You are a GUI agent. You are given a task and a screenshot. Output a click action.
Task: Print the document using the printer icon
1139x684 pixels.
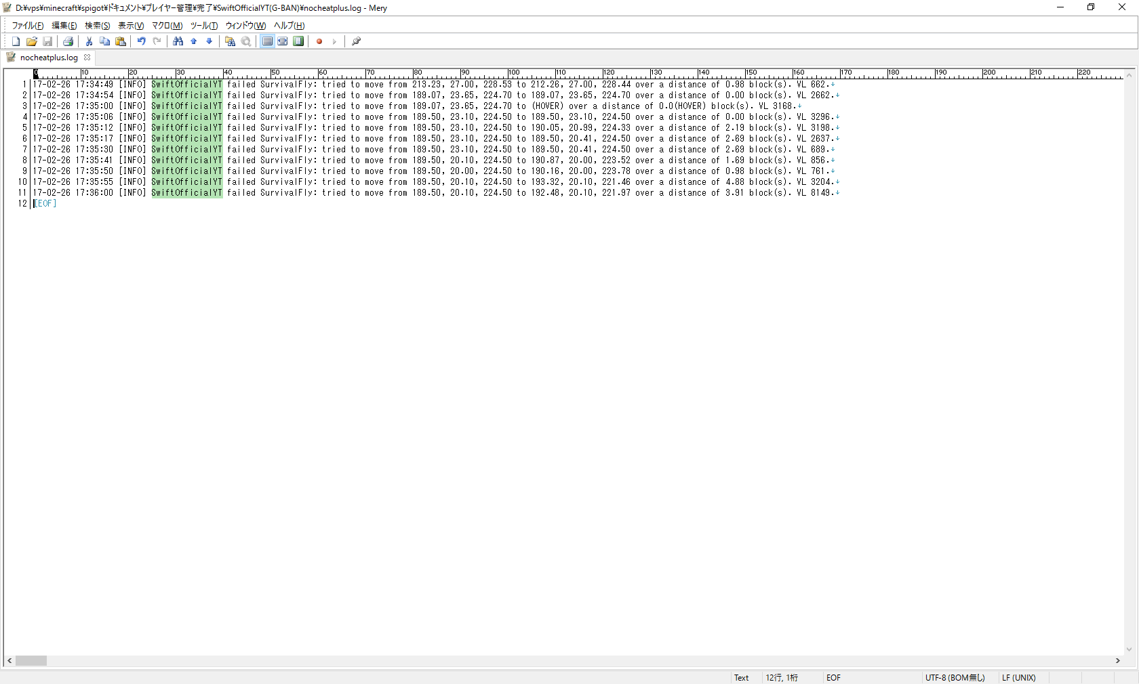pyautogui.click(x=68, y=41)
